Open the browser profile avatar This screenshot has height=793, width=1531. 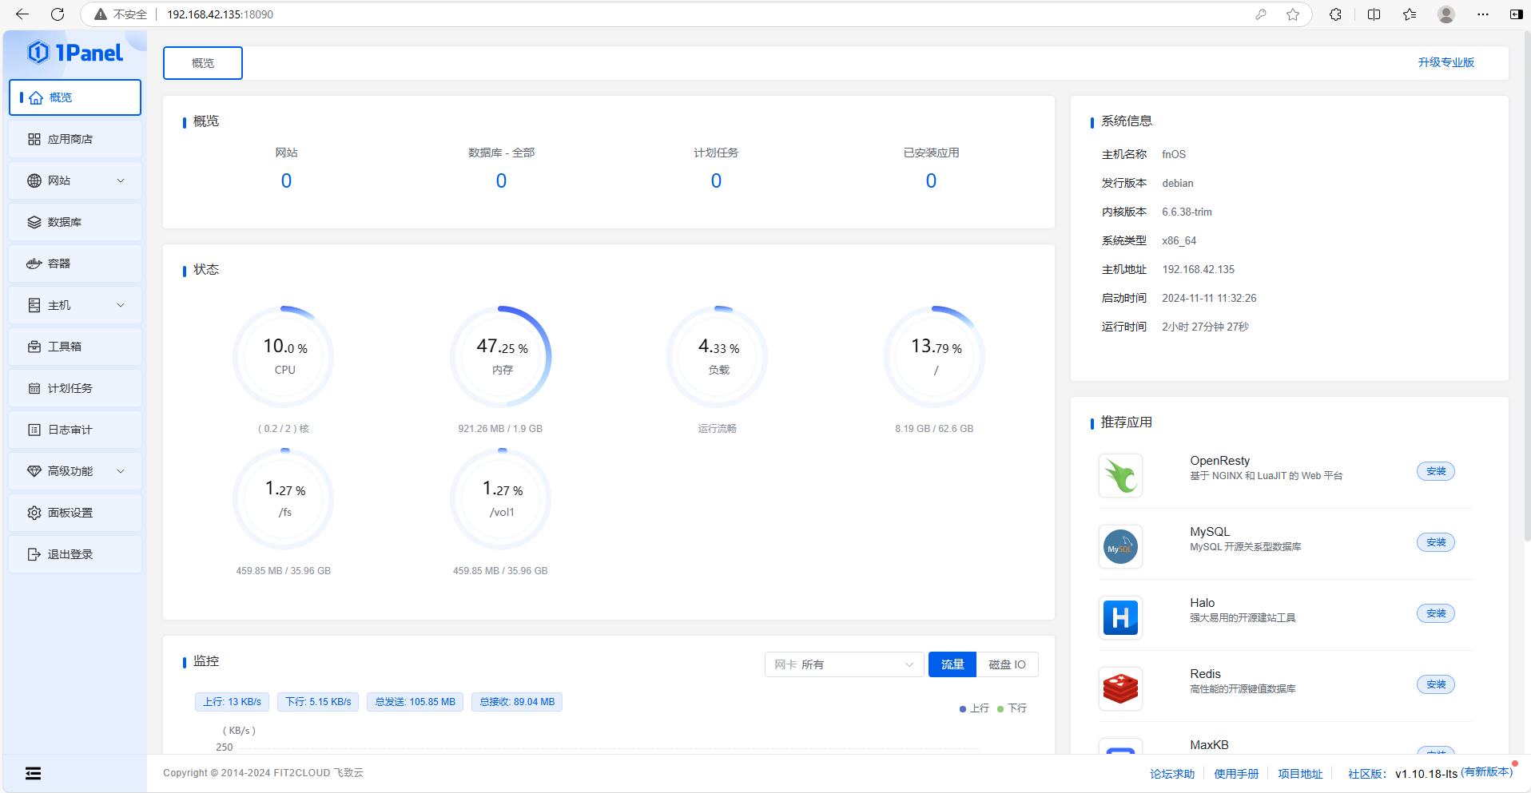pyautogui.click(x=1446, y=14)
